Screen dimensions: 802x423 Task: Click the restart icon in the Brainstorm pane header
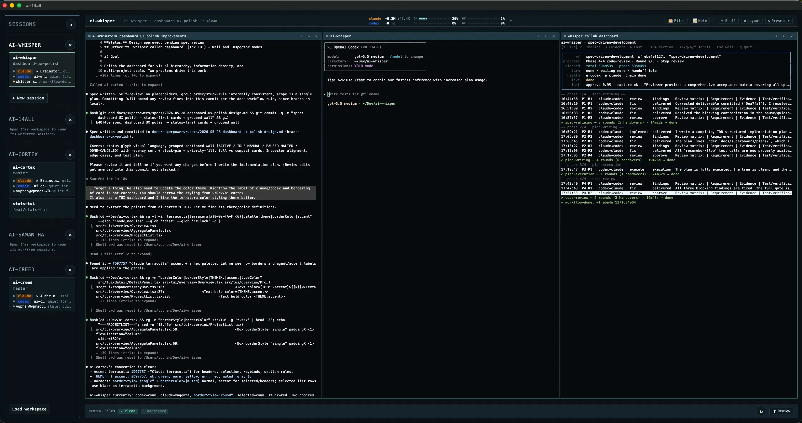[x=309, y=36]
